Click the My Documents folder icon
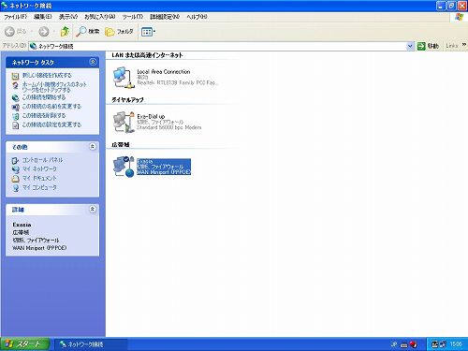The height and width of the screenshot is (351, 468). [15, 179]
